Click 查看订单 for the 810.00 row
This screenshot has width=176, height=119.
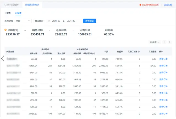(163, 93)
